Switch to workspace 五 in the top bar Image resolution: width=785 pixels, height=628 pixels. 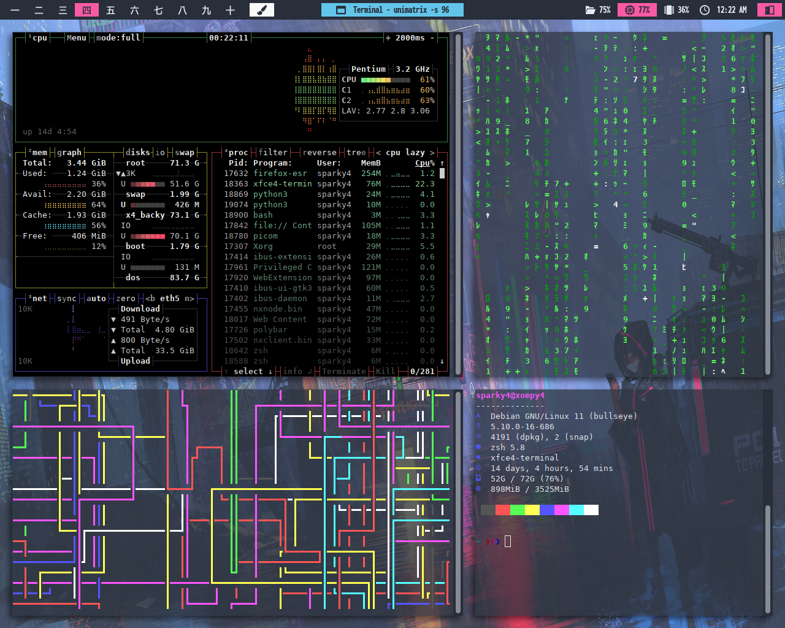coord(110,10)
